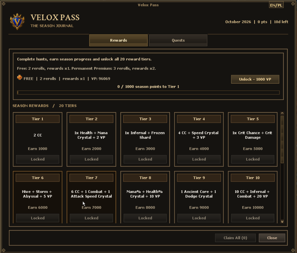Click the 'rewards x1' status text
297x253 pixels.
pyautogui.click(x=74, y=79)
